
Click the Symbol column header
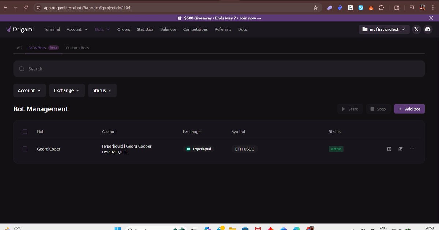tap(238, 131)
